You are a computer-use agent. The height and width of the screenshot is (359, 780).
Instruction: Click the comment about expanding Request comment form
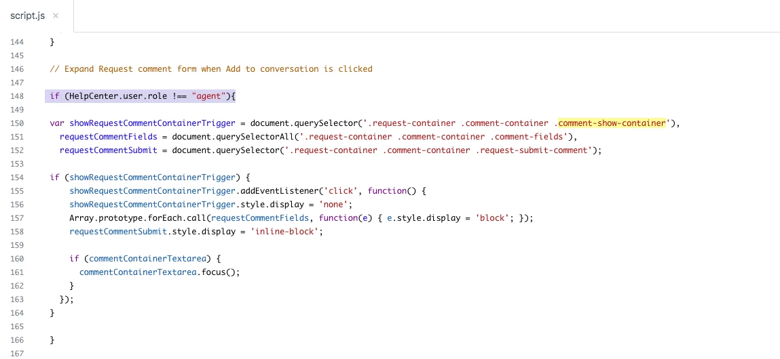(211, 69)
